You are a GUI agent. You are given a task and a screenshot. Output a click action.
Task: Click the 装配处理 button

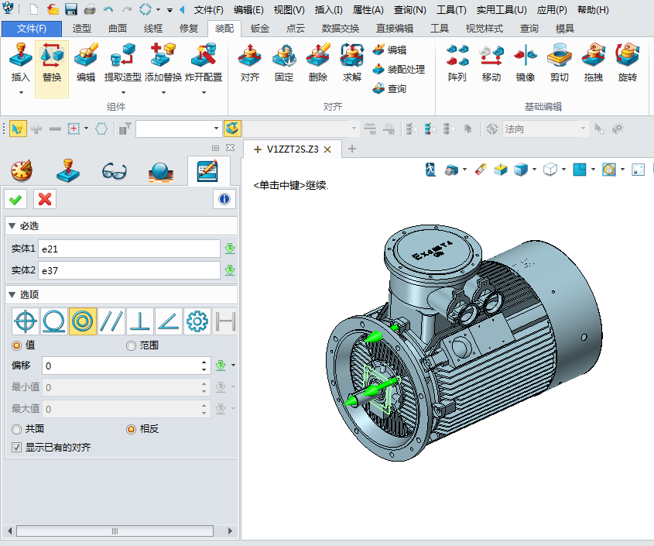click(399, 70)
